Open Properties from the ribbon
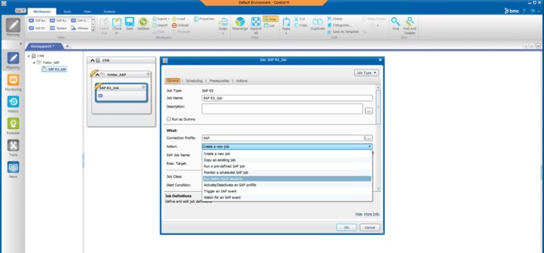544x253 pixels. point(204,19)
